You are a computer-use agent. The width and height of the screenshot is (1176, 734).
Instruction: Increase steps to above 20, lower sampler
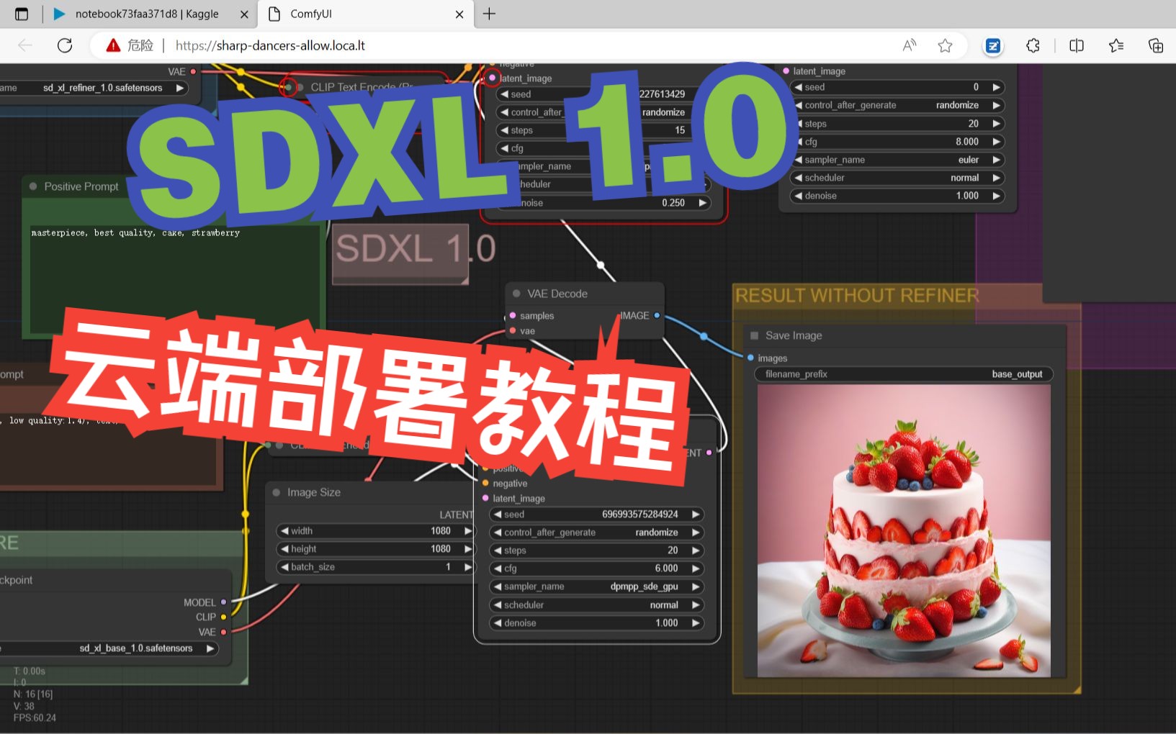point(696,550)
